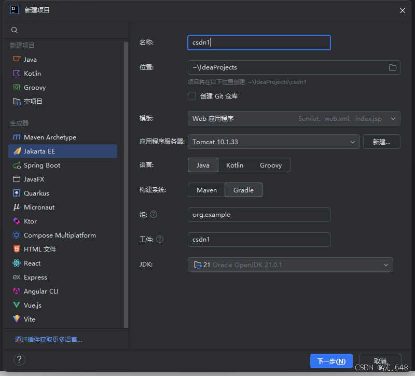Open 通过插件获取更多语言... link

click(x=48, y=340)
